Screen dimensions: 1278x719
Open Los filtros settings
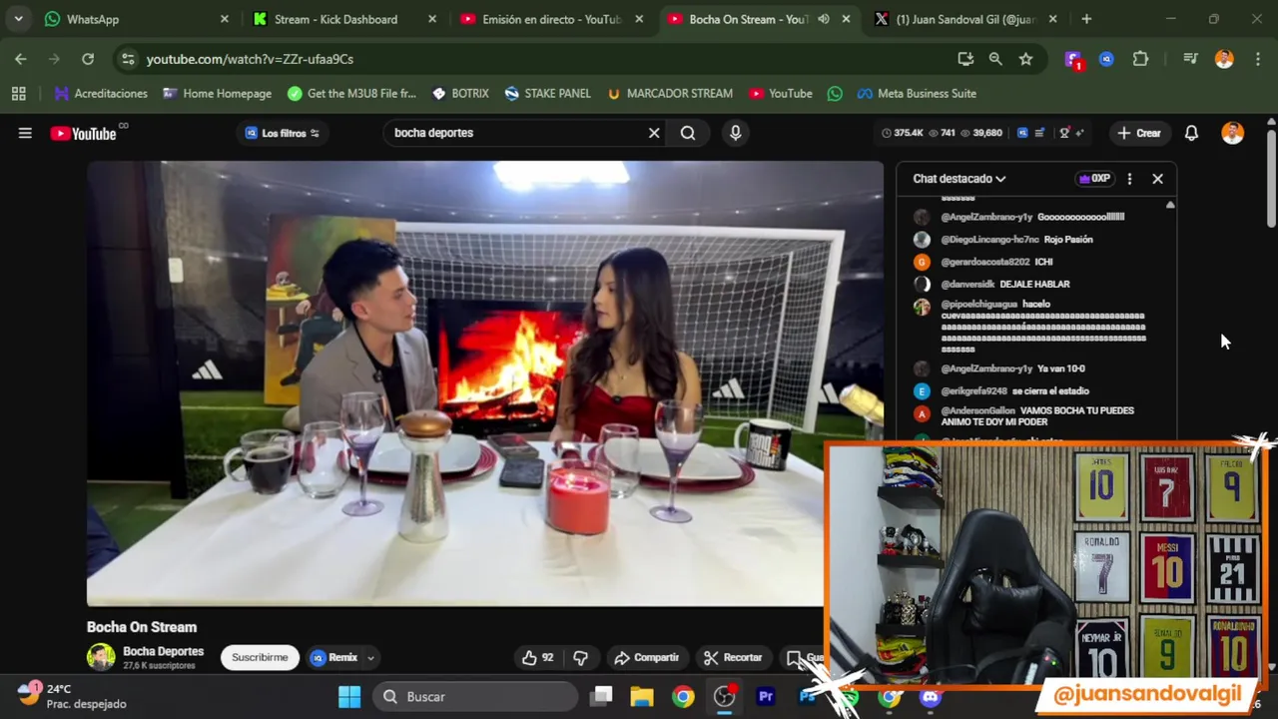tap(283, 133)
